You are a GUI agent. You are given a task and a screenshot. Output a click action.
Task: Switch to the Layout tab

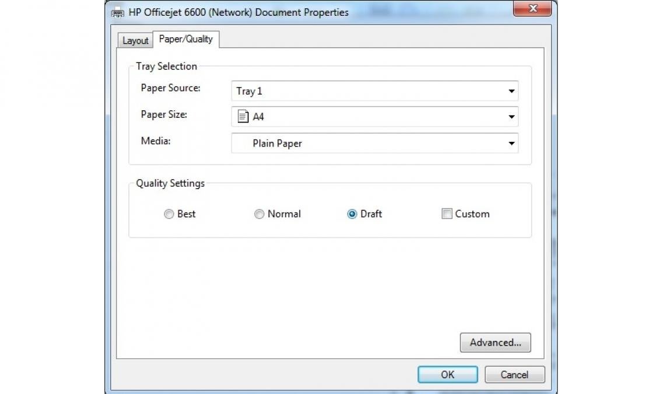[x=135, y=41]
